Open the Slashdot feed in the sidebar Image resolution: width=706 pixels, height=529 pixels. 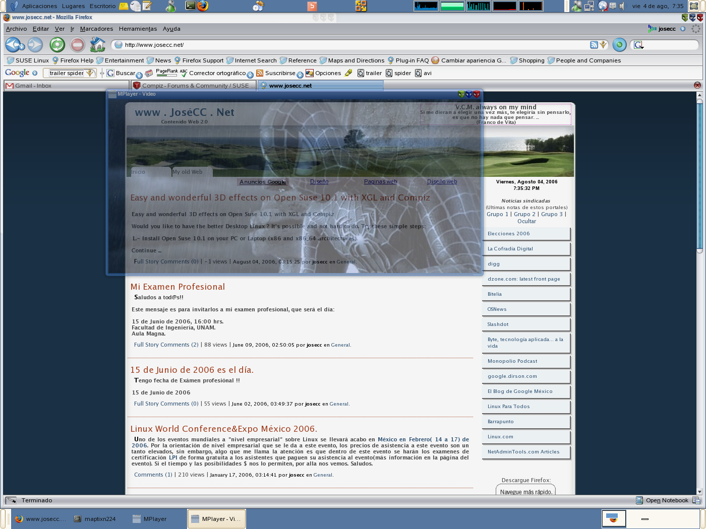pyautogui.click(x=526, y=324)
